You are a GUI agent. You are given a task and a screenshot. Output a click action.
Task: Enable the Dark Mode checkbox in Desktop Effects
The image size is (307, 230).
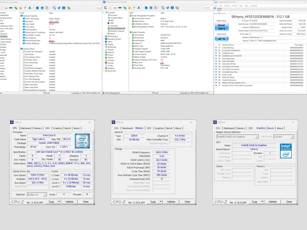coord(24,54)
